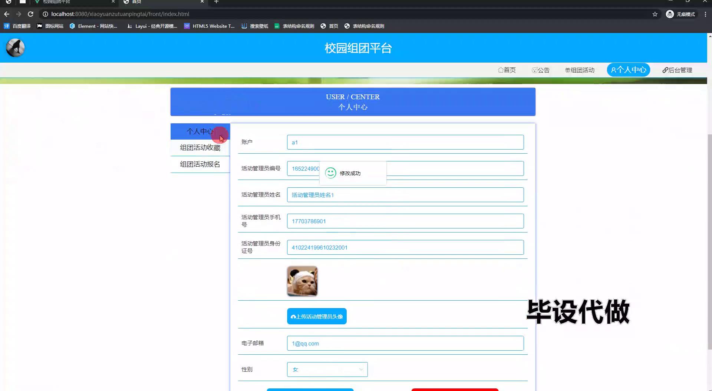Open 公告 announcements menu item
The image size is (712, 391).
click(541, 70)
